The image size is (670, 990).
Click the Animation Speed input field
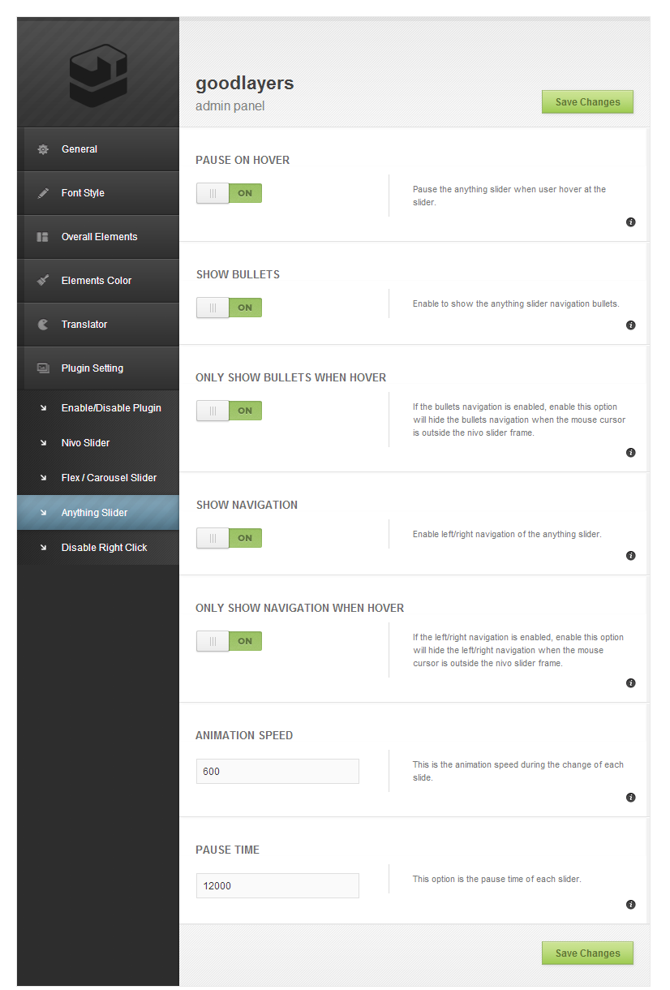point(277,772)
